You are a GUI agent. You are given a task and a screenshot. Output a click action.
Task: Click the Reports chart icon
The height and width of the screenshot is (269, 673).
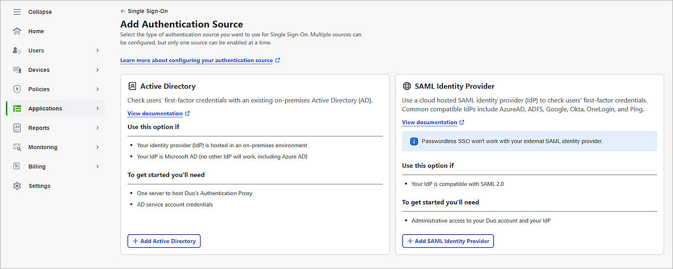17,128
